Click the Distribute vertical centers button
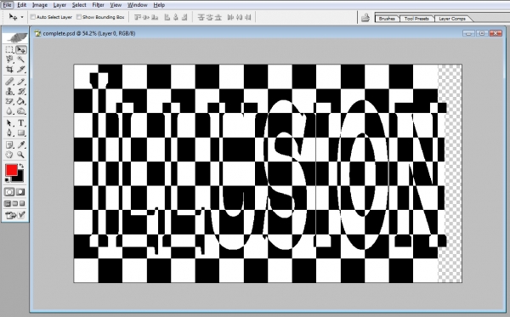 (209, 17)
